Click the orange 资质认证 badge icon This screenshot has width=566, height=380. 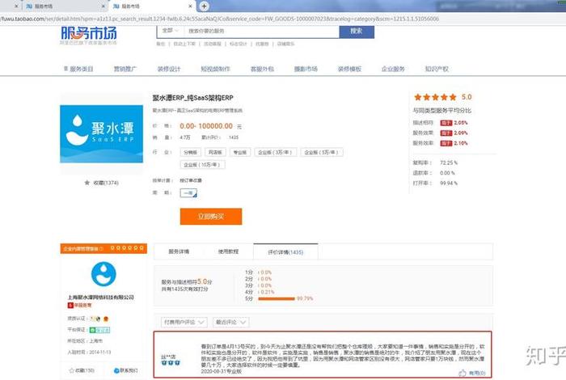(106, 319)
